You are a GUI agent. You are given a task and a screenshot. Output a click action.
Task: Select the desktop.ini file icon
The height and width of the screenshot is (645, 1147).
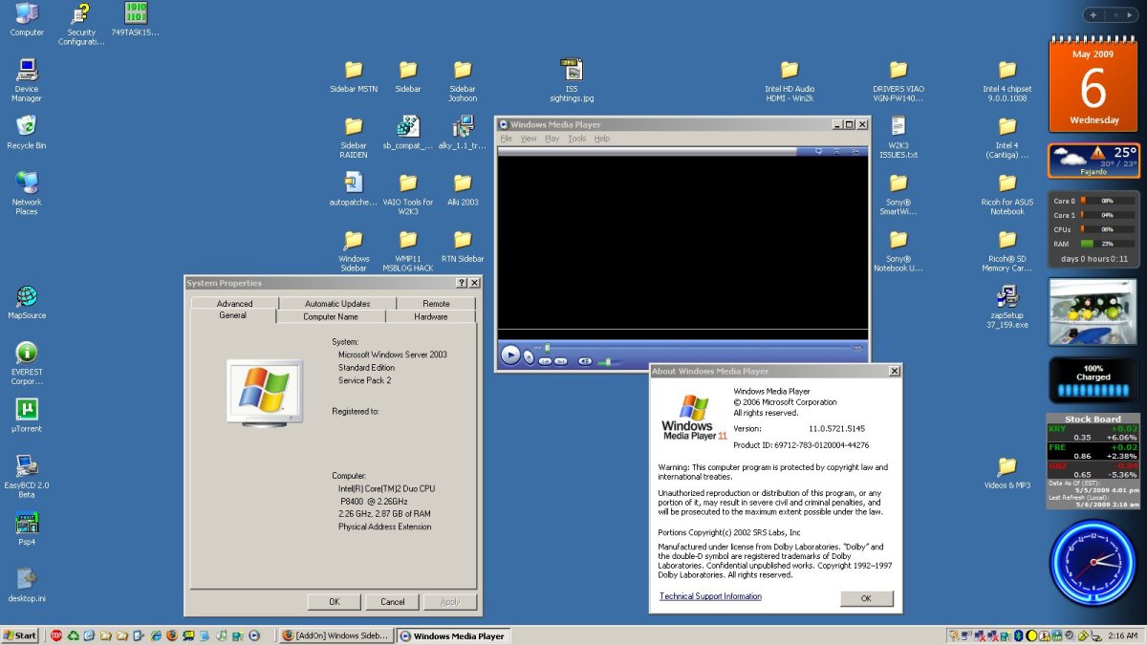coord(27,585)
